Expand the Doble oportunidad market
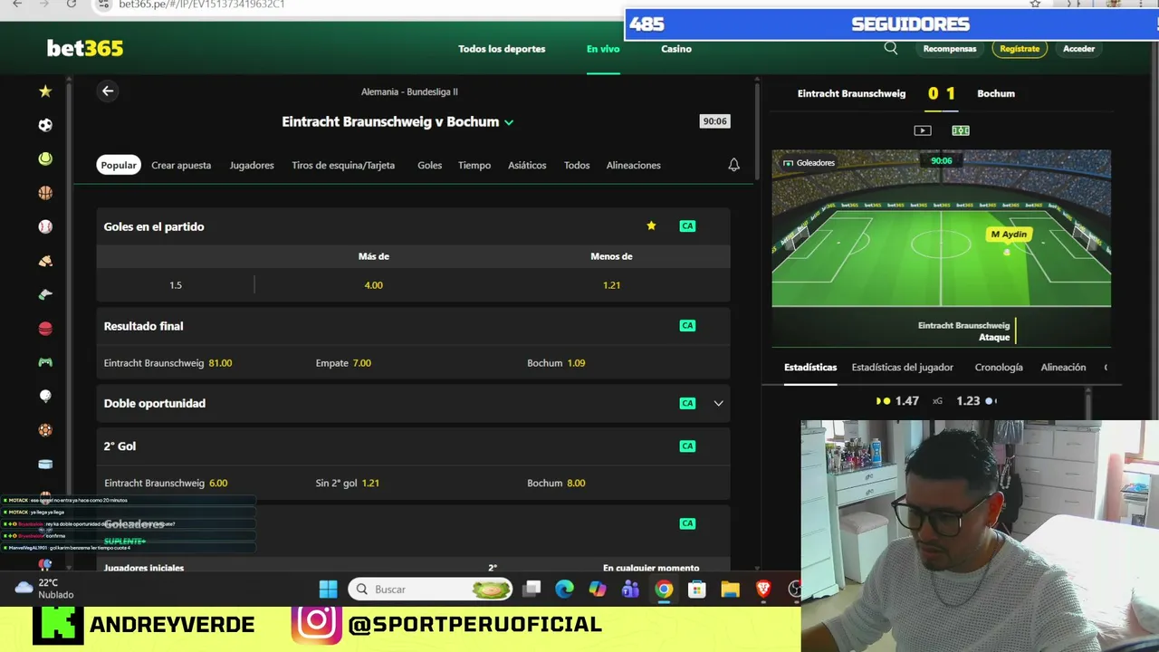1159x652 pixels. tap(718, 404)
